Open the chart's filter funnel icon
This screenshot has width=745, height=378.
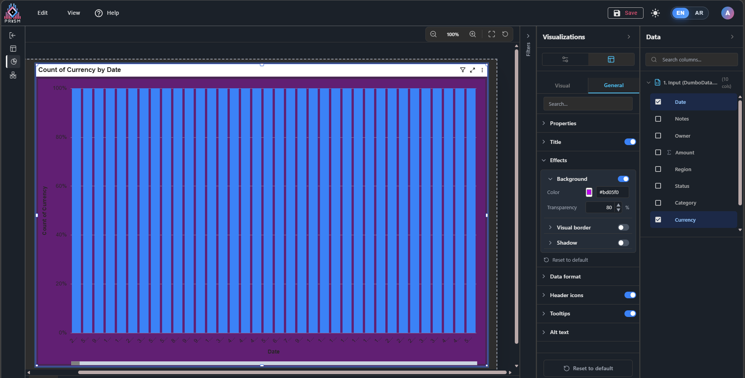tap(462, 70)
